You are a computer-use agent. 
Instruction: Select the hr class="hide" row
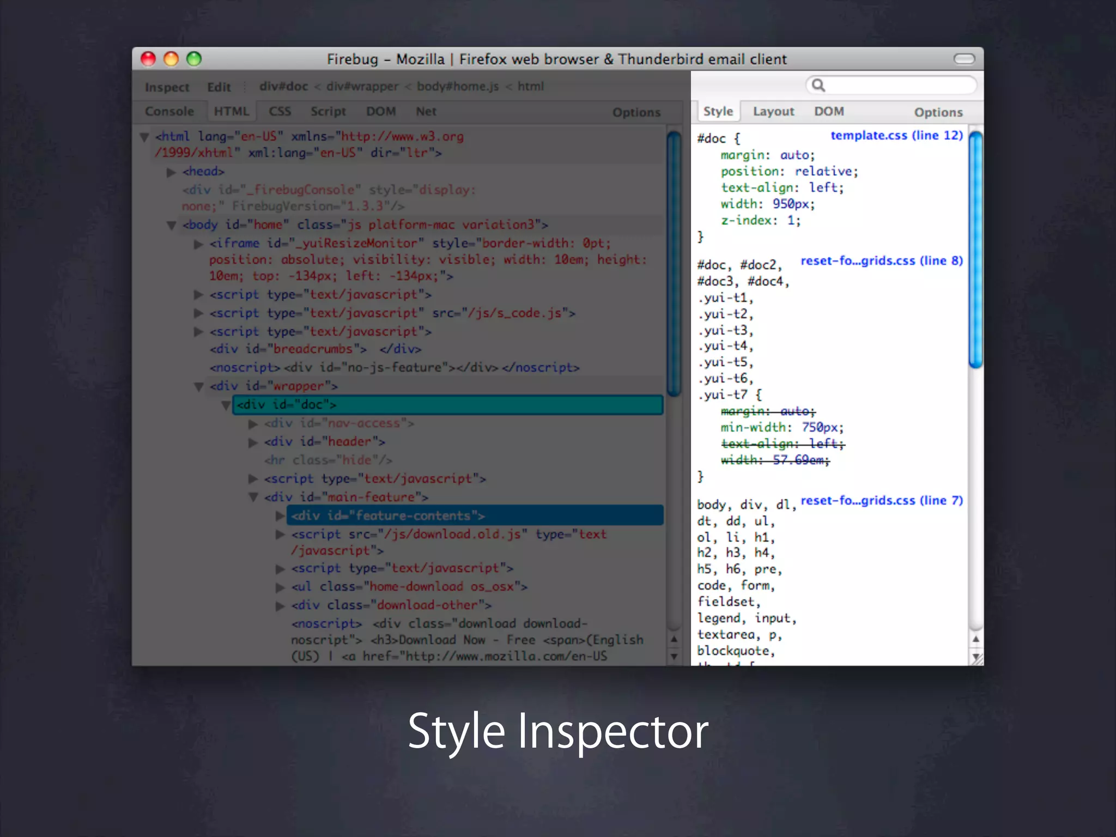(328, 460)
